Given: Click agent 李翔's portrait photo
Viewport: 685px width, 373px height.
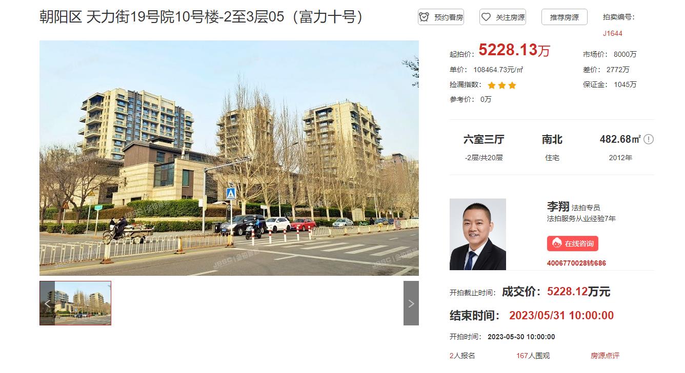Looking at the screenshot, I should coord(478,234).
